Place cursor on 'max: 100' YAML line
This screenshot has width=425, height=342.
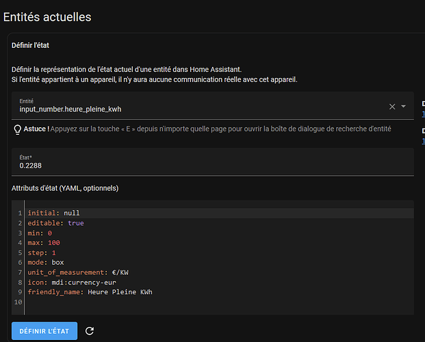[44, 243]
